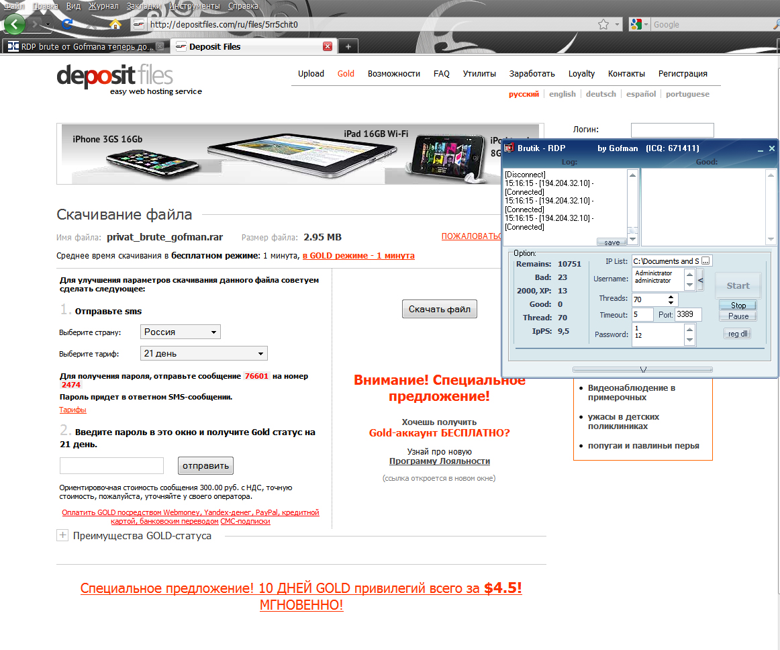Open the Loyalty navigation link
Viewport: 780px width, 650px height.
(581, 74)
